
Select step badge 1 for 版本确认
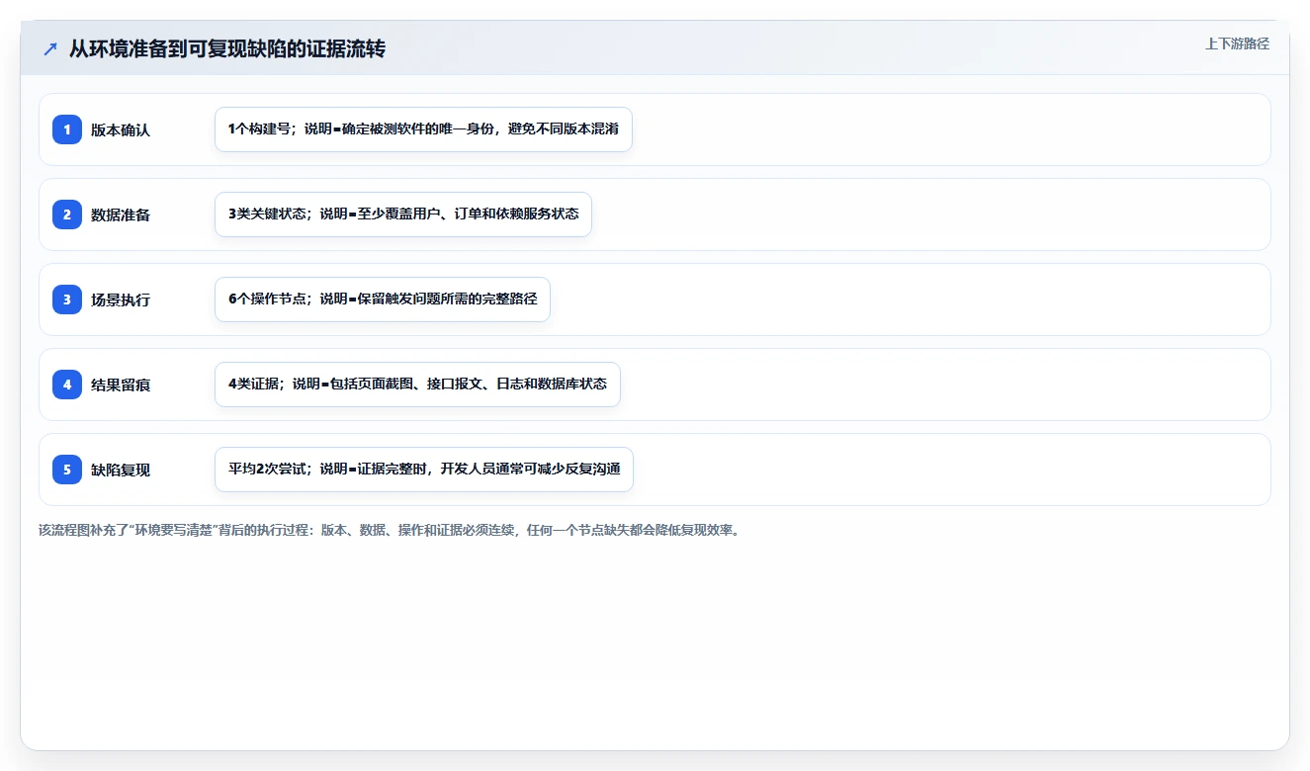point(67,129)
